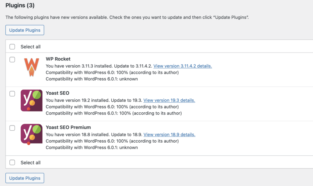
Task: Open version 3.11.4.2 details for WP Rocket
Action: click(x=182, y=66)
